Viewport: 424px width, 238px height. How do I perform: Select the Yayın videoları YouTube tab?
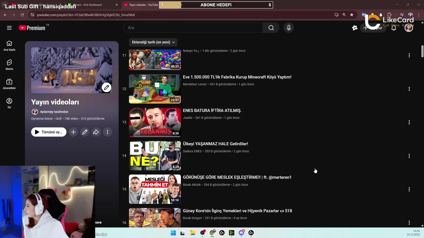click(x=141, y=5)
